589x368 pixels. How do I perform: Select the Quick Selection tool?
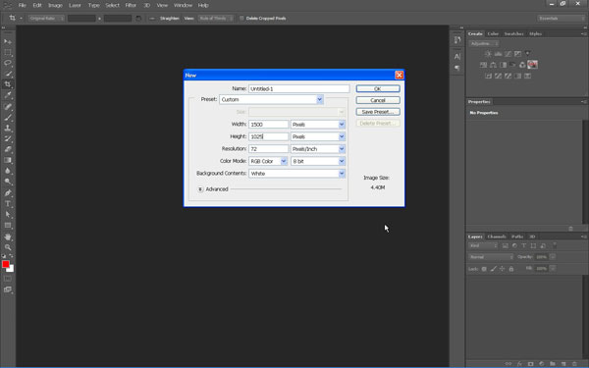coord(8,74)
